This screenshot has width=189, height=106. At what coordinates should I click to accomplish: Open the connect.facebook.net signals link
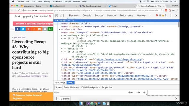click(123, 79)
